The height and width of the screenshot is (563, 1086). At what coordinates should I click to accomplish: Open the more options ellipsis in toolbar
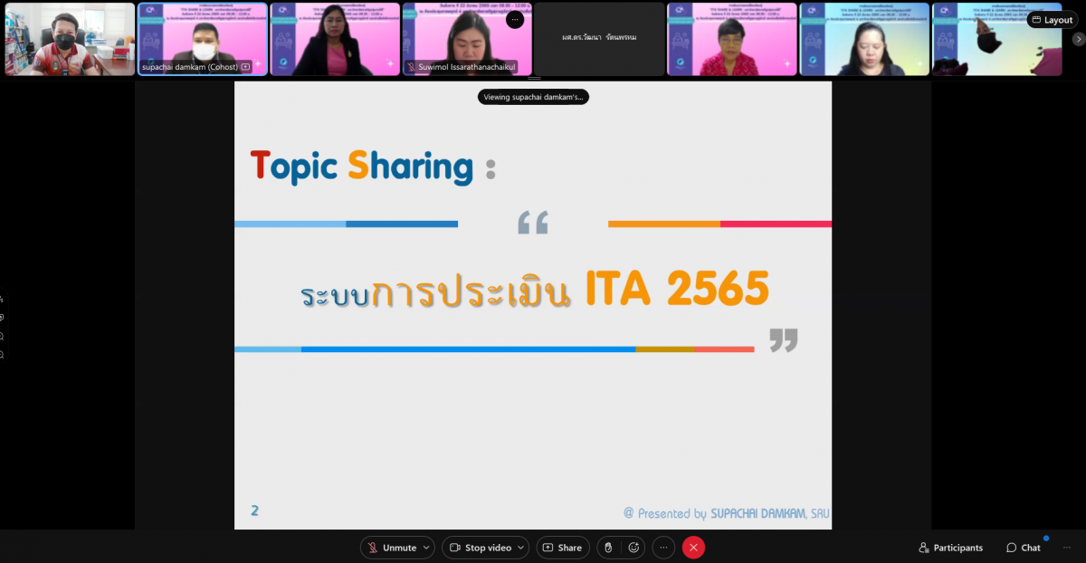663,548
